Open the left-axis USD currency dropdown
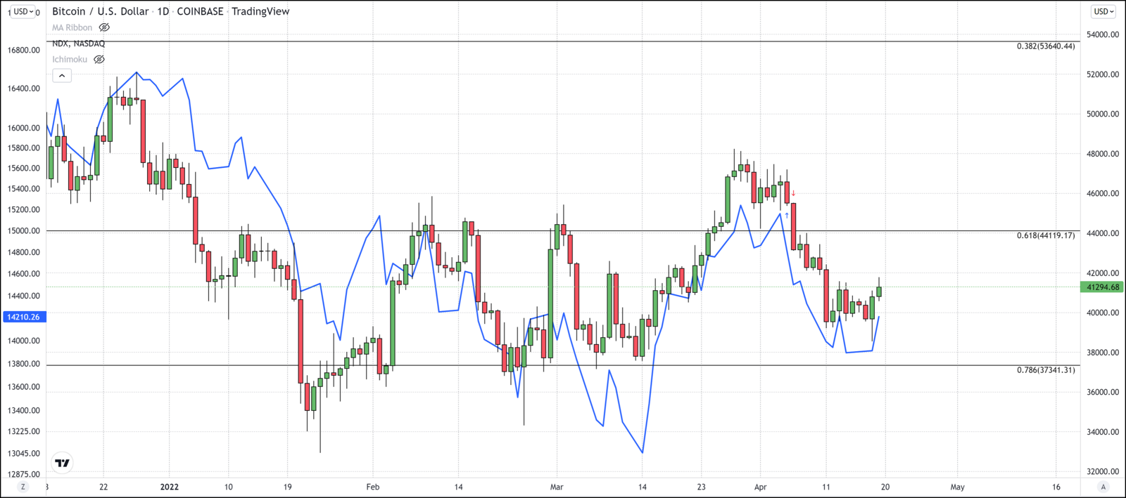The image size is (1126, 498). click(23, 11)
